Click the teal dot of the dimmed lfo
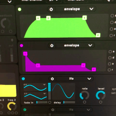 [25, 110]
